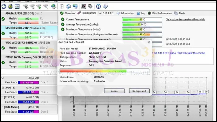Click the blue info 'i' toolbar icon
217x122 pixels.
click(105, 6)
